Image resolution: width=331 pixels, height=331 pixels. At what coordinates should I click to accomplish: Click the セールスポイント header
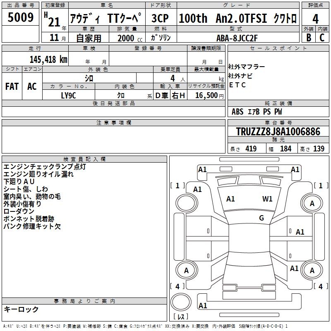tap(278, 48)
